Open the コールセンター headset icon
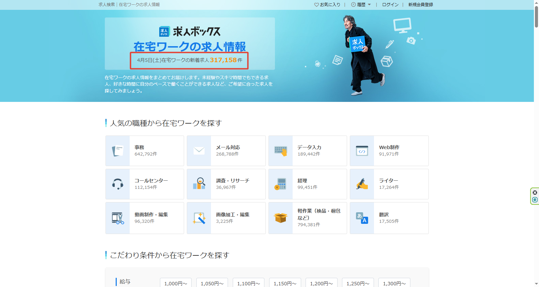This screenshot has height=287, width=539. tap(118, 184)
